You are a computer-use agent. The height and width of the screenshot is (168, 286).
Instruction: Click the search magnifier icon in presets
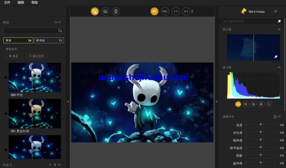pos(60,31)
